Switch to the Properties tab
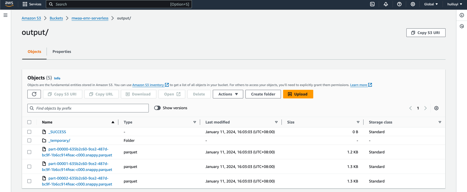The height and width of the screenshot is (192, 467). pyautogui.click(x=62, y=52)
